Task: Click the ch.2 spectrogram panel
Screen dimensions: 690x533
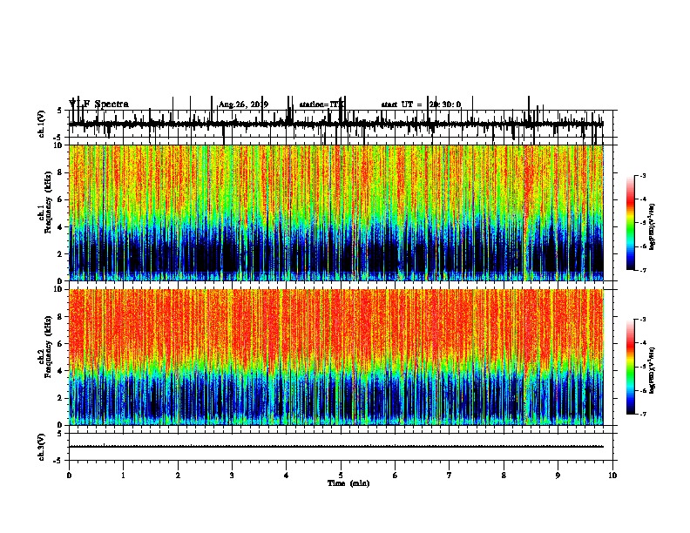Action: (x=336, y=357)
